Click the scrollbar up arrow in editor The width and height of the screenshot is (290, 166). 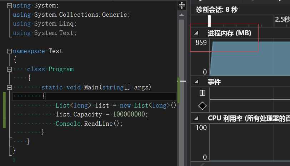(182, 15)
